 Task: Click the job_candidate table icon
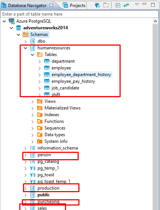[47, 88]
